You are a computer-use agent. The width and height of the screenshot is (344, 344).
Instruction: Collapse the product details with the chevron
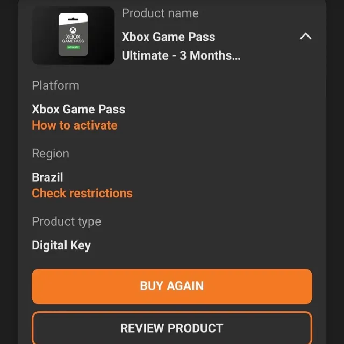(305, 36)
